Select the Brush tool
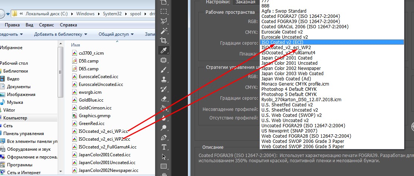The height and width of the screenshot is (176, 414). [164, 70]
